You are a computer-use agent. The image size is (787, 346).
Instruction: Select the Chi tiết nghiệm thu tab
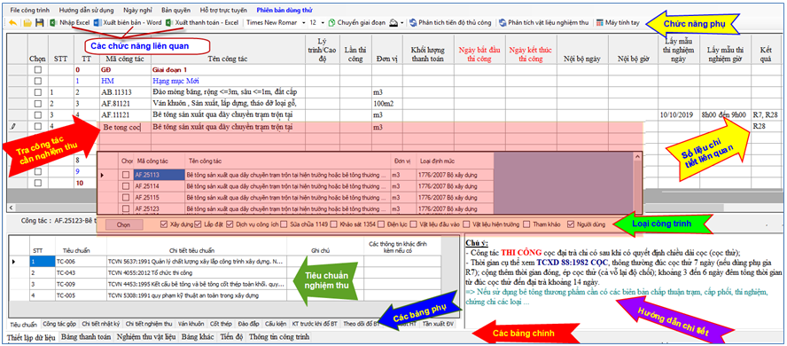point(149,324)
